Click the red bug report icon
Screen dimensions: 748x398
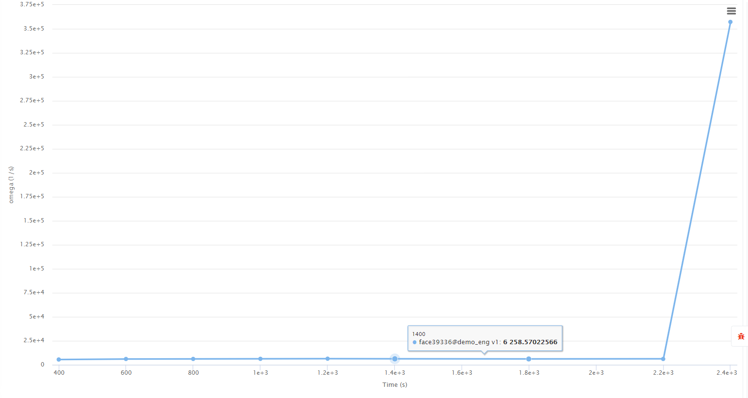click(x=741, y=336)
